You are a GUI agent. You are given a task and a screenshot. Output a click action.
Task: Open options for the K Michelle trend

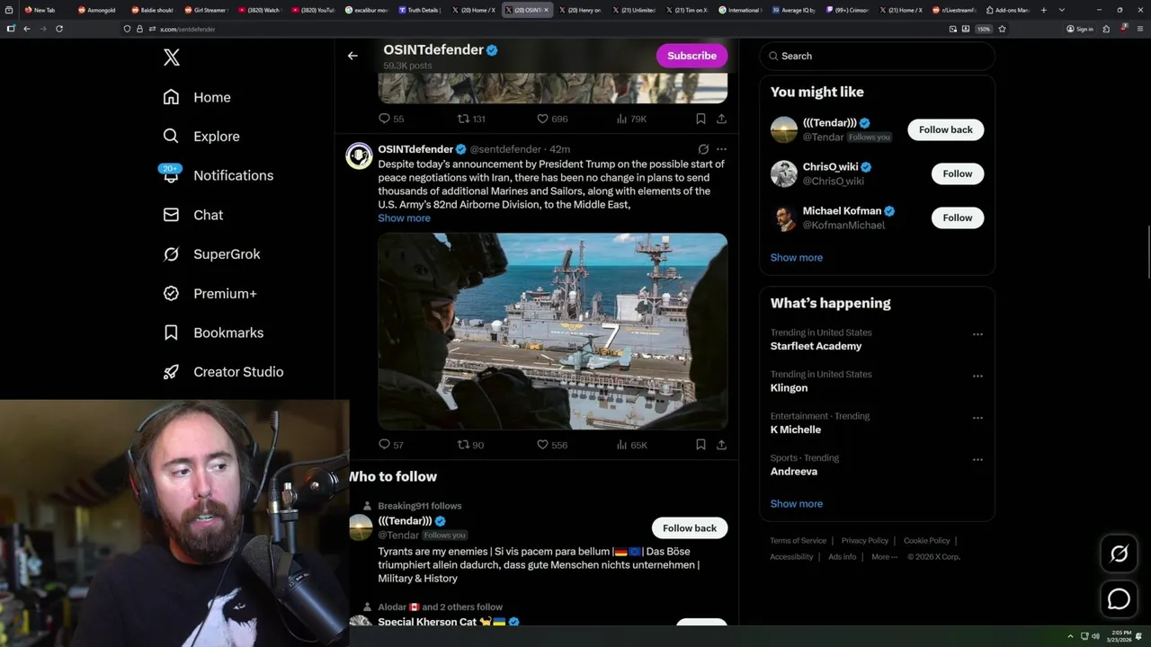point(977,418)
